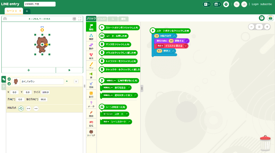The image size is (275, 153).
Task: Open target dropdown on send-signal block
Action: pos(108,88)
